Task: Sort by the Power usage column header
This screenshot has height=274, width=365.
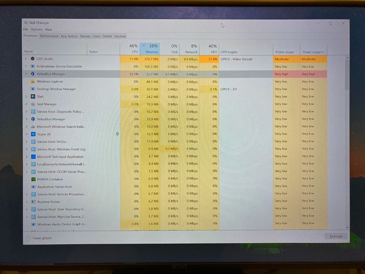Action: point(286,49)
